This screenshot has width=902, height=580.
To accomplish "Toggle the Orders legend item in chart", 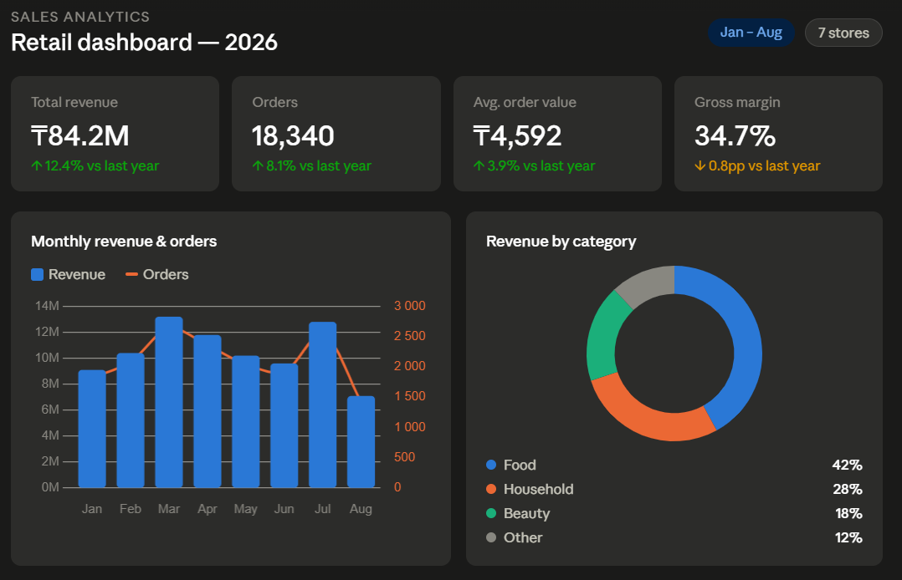I will click(157, 275).
